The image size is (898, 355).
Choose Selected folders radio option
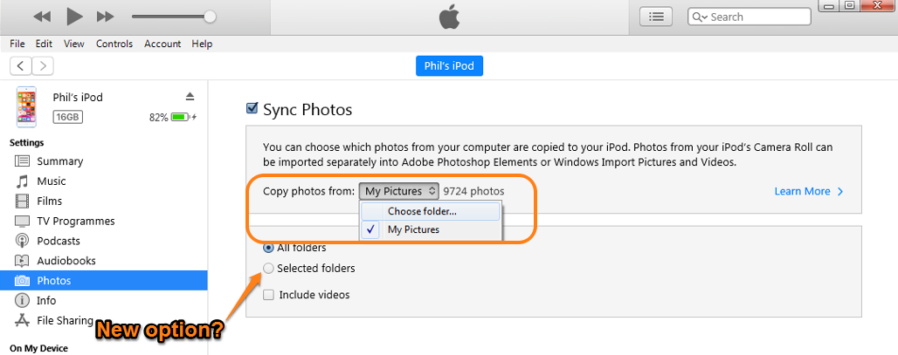269,268
